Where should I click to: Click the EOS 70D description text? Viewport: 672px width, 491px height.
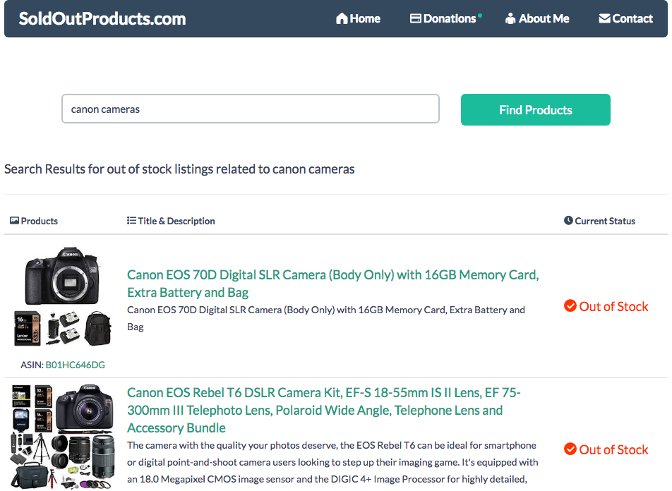coord(325,318)
